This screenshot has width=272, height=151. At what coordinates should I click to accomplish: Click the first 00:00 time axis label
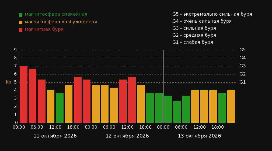click(x=19, y=127)
